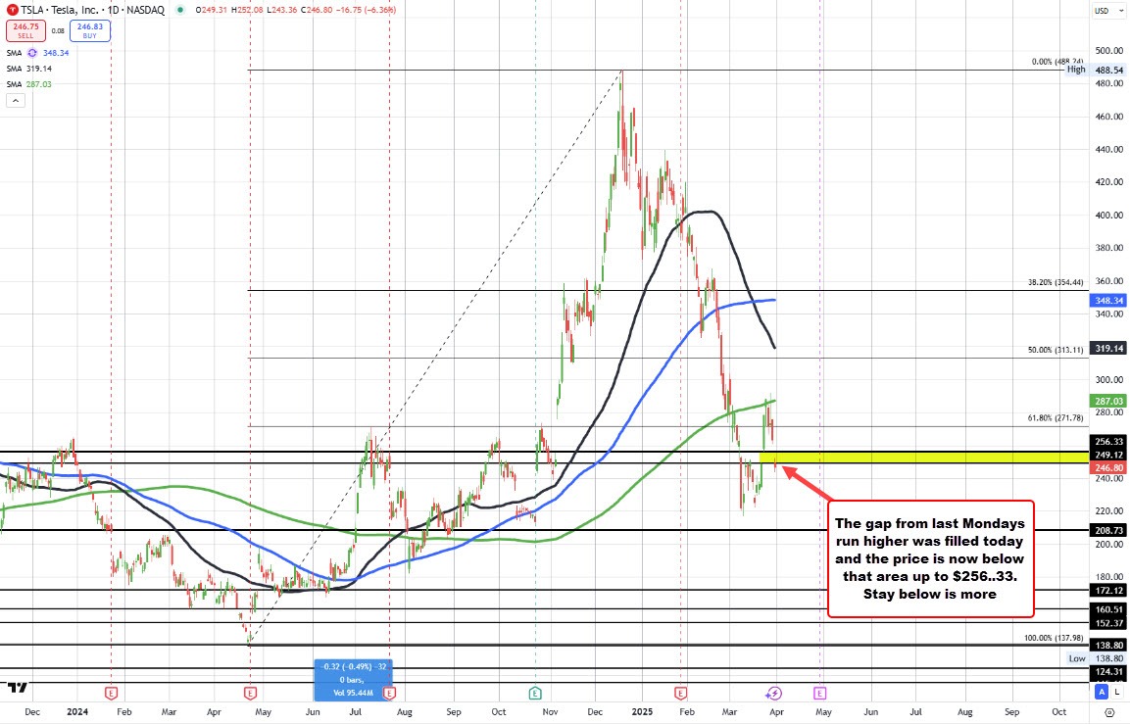
Task: Click the 246.83 BUY button
Action: pyautogui.click(x=90, y=30)
